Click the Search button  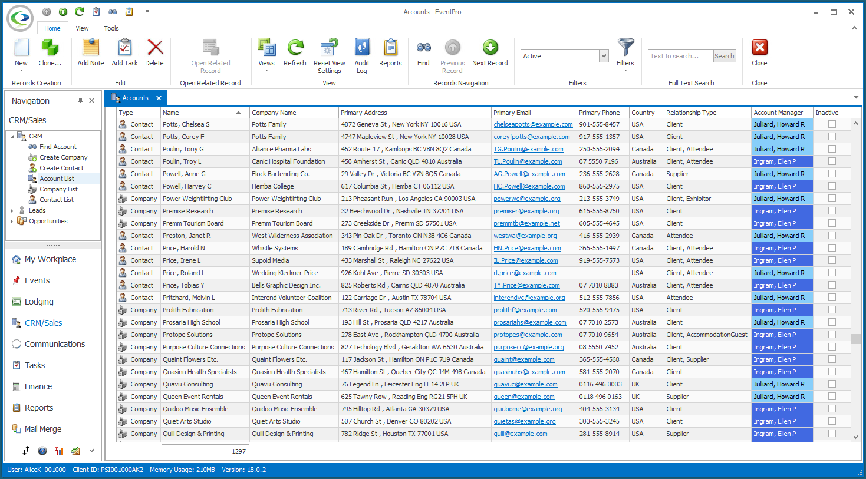(x=725, y=56)
